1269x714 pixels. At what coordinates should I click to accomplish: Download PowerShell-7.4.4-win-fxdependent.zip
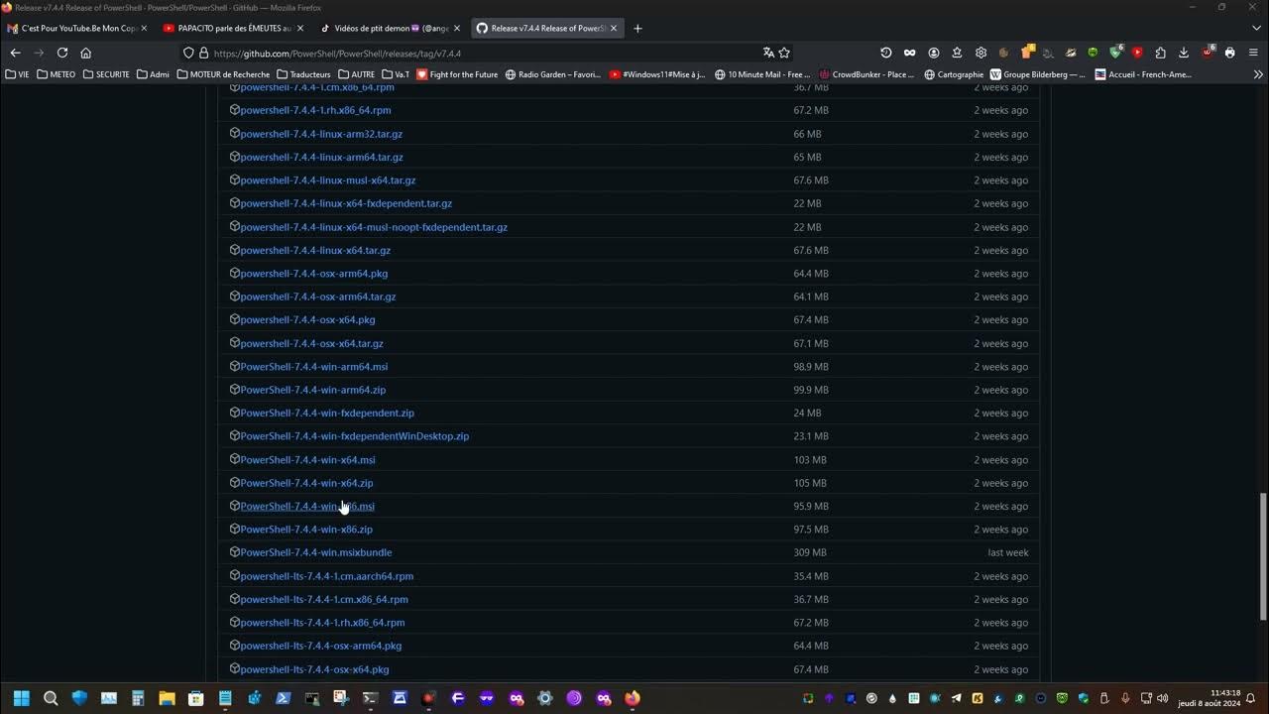coord(327,413)
